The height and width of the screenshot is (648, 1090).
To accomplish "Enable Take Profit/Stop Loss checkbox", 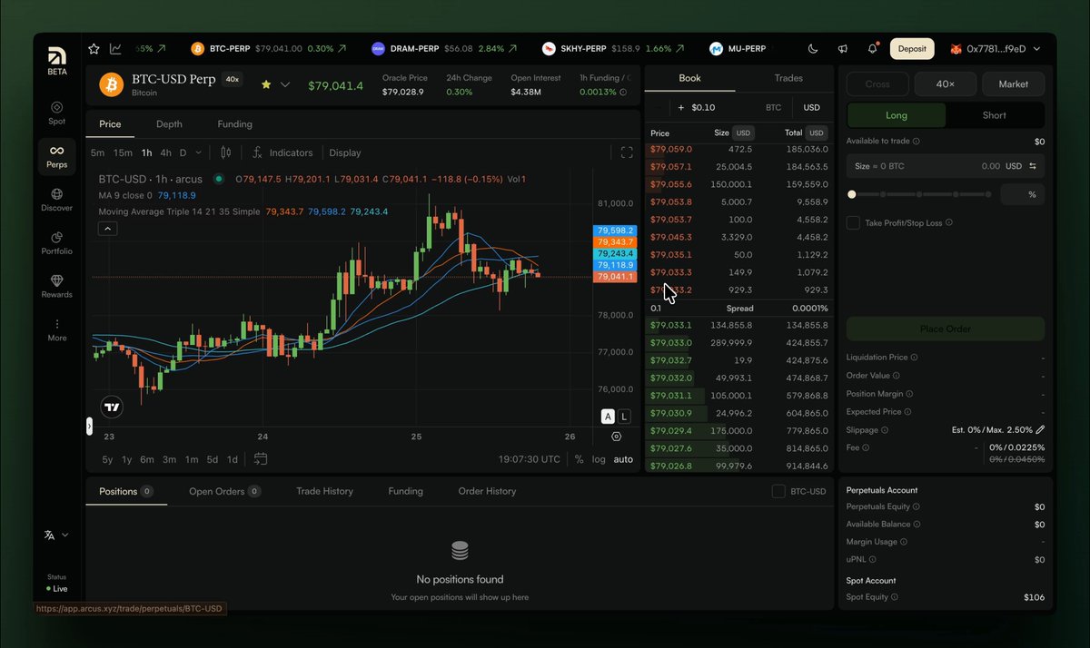I will point(853,223).
